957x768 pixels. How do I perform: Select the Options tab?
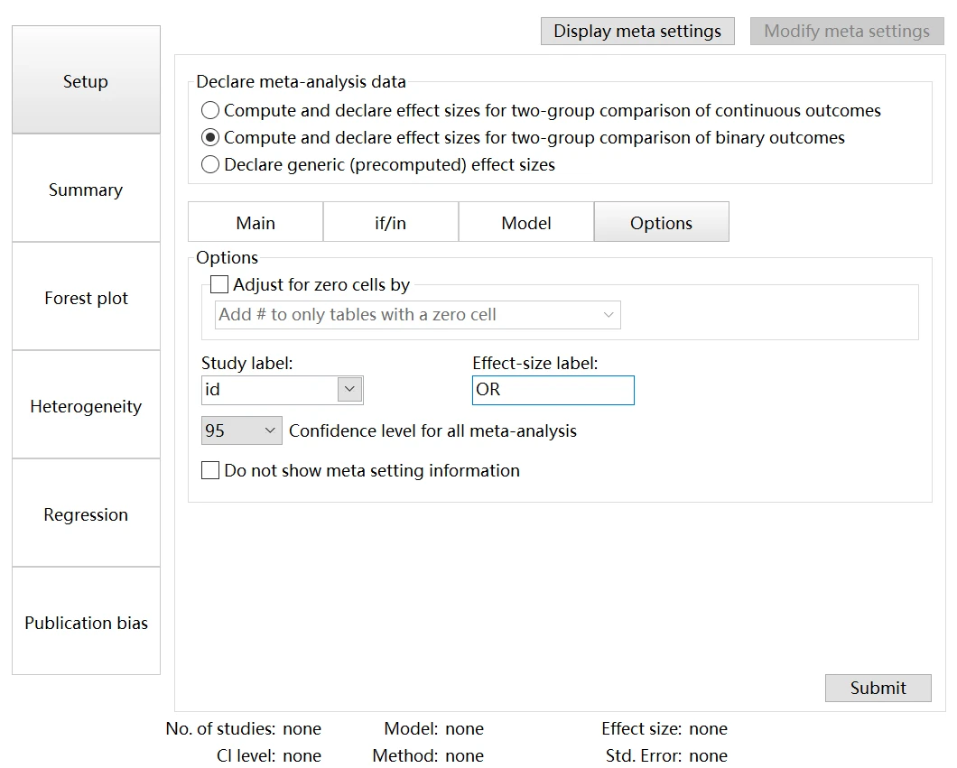pos(662,223)
